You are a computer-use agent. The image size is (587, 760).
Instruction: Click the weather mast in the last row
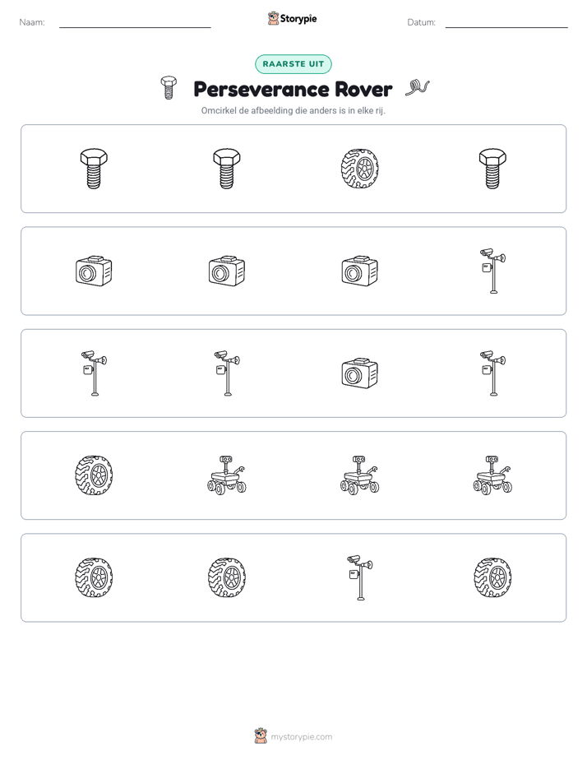tap(360, 577)
